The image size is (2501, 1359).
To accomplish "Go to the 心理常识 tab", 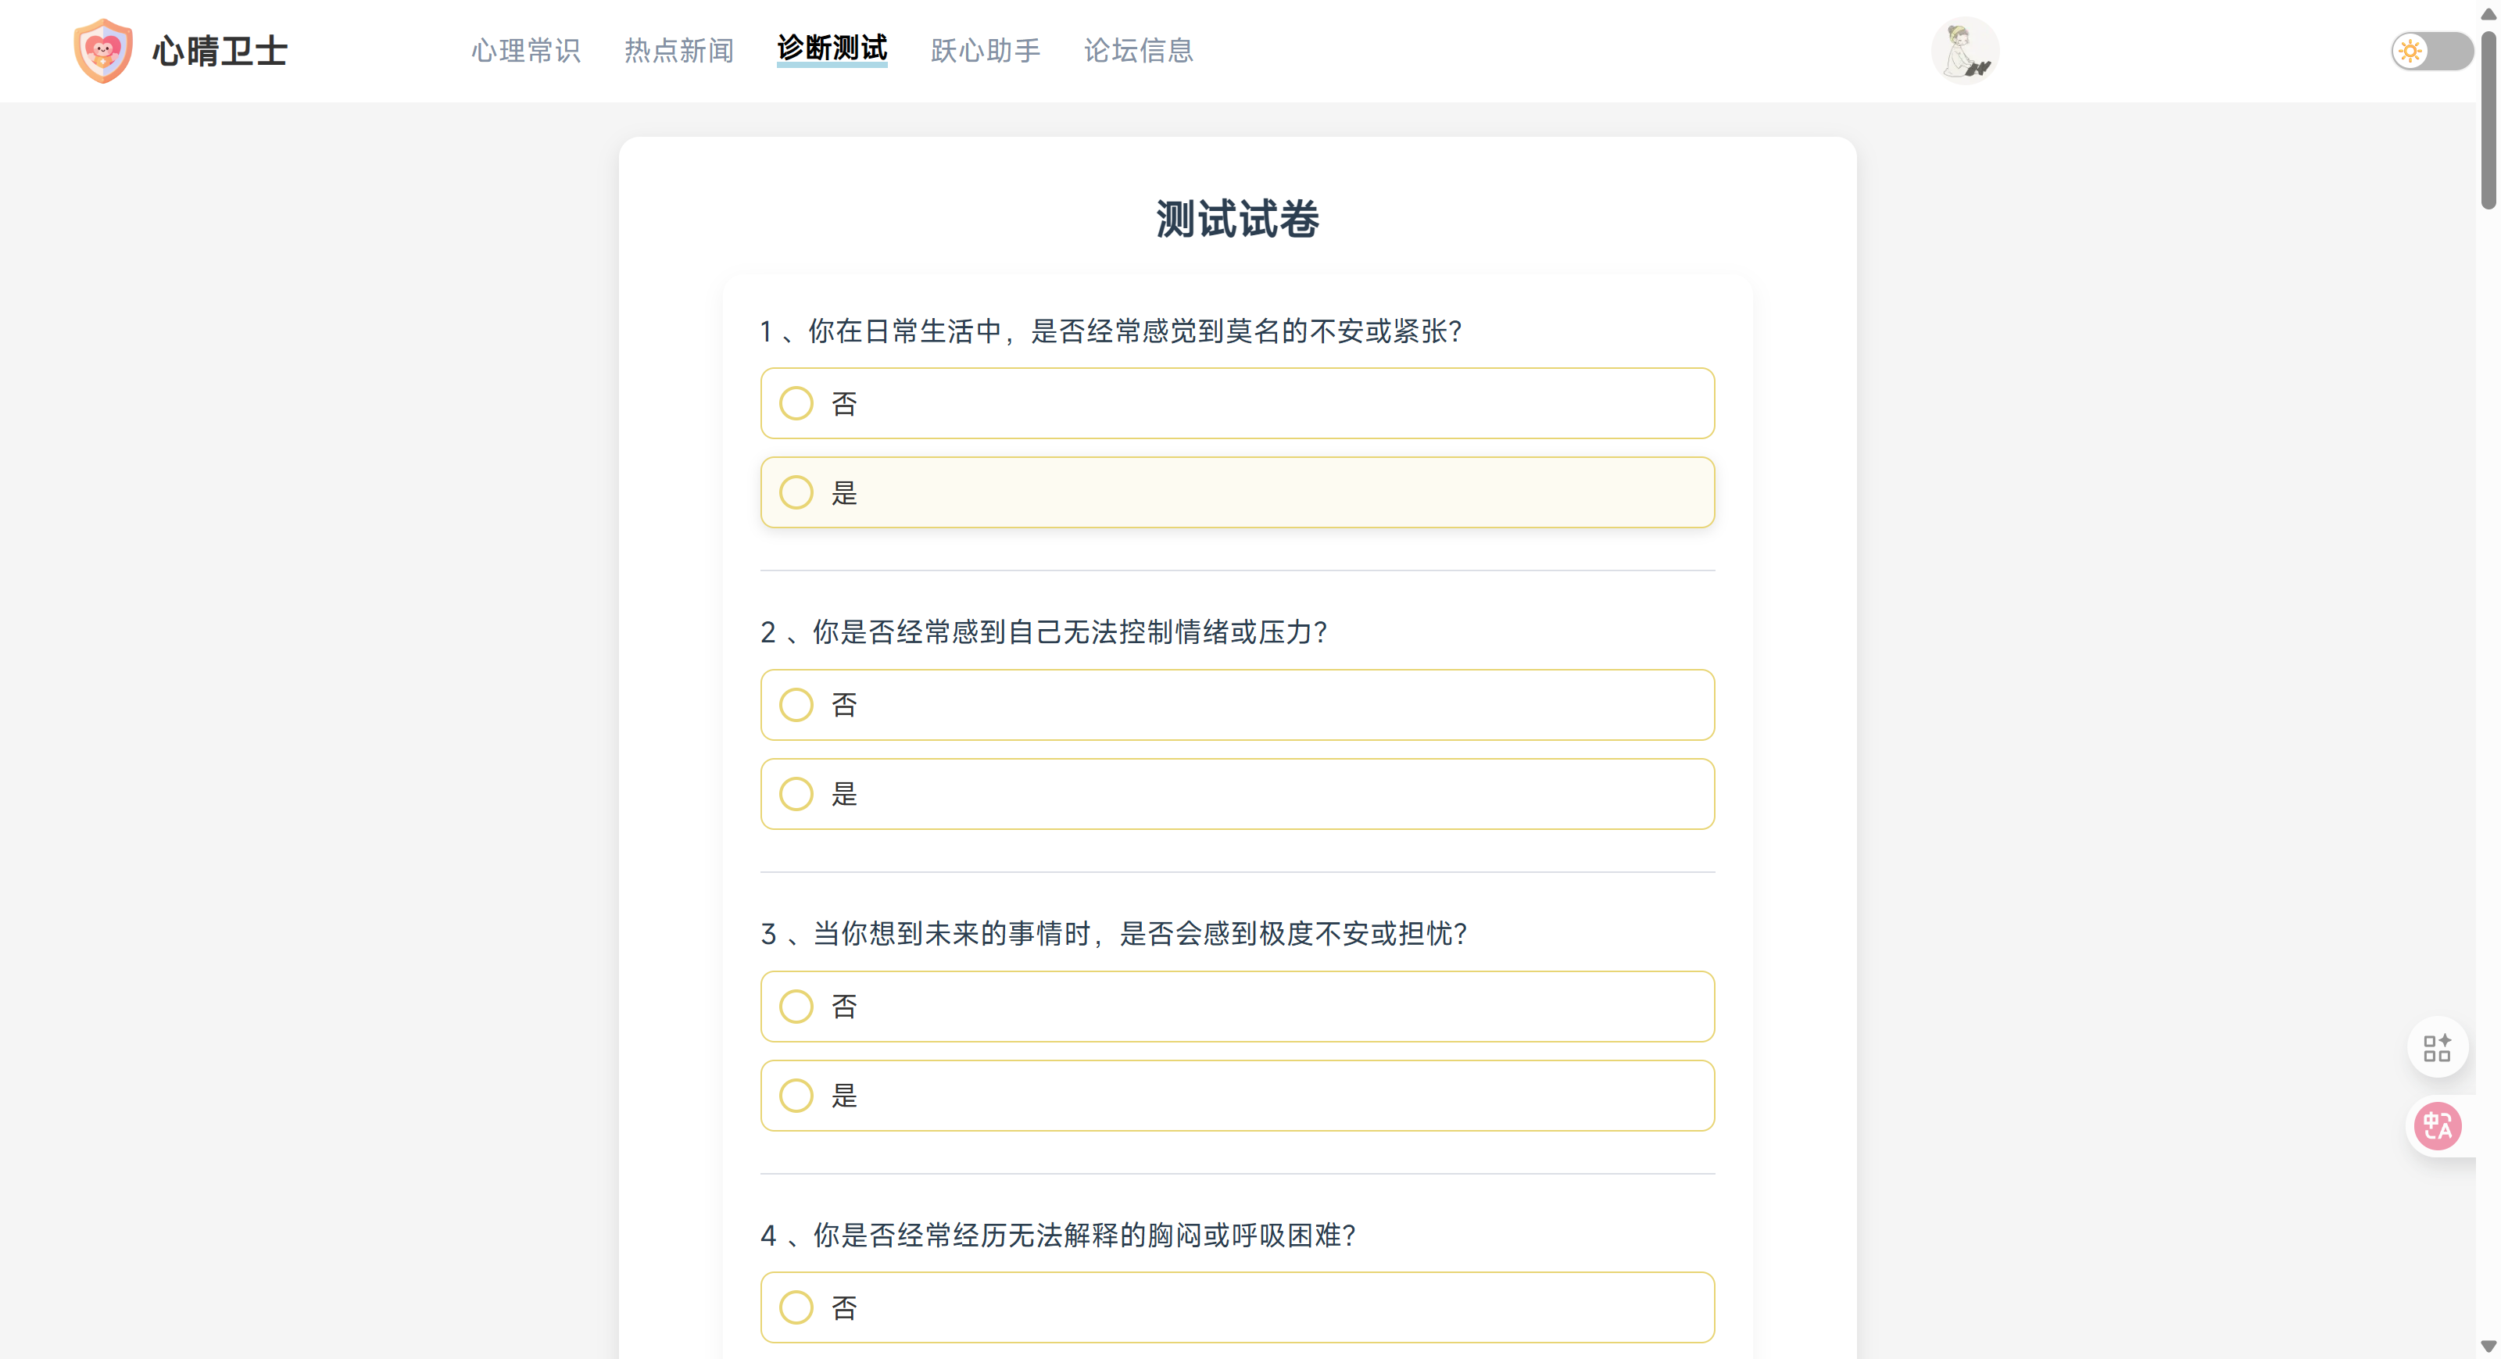I will coord(525,51).
